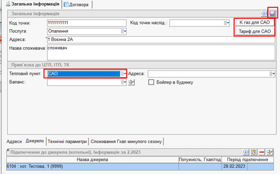Click info icon in source connection panel

(x=246, y=152)
